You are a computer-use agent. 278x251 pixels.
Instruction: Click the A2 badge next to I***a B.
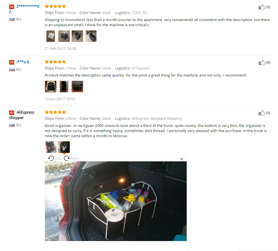tap(12, 62)
